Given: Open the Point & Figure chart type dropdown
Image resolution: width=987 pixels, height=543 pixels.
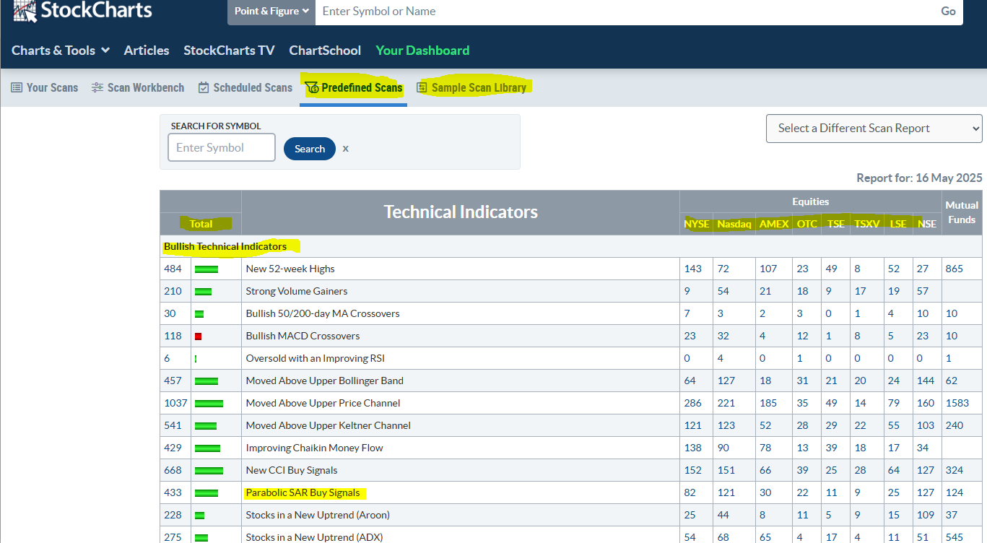Looking at the screenshot, I should point(271,12).
